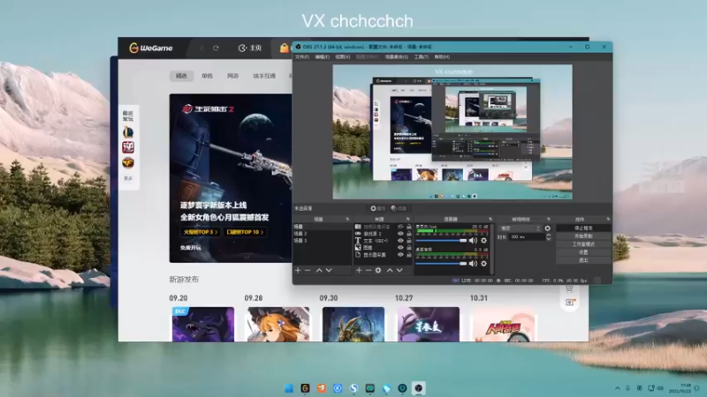Open the OBS Tools menu
The height and width of the screenshot is (397, 707).
coord(422,57)
